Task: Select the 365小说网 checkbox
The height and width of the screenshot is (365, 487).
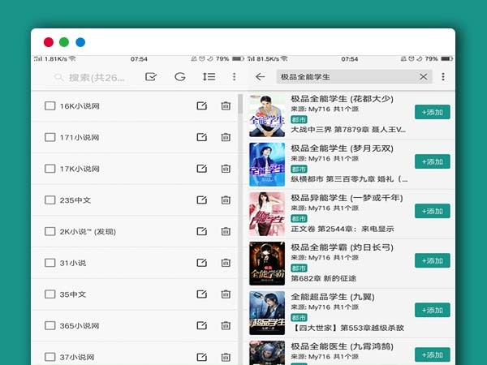Action: click(x=50, y=325)
